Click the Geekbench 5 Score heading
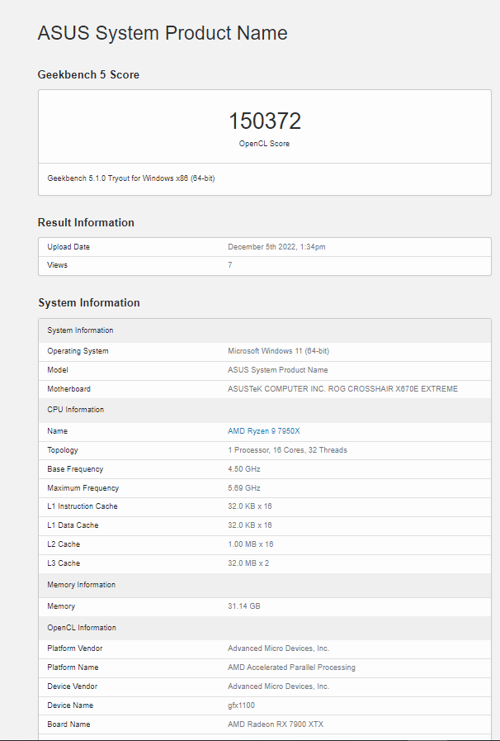The height and width of the screenshot is (741, 500). [x=88, y=74]
